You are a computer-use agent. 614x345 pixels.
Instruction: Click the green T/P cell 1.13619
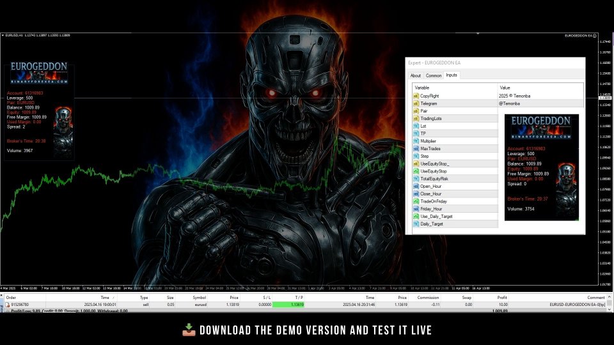[288, 304]
